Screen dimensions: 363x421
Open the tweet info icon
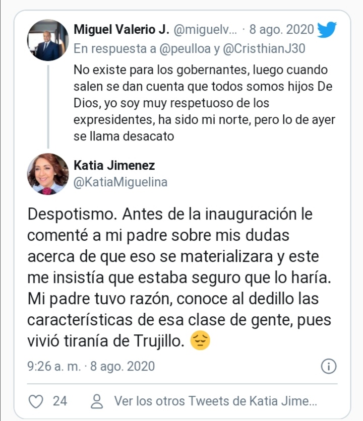(328, 366)
